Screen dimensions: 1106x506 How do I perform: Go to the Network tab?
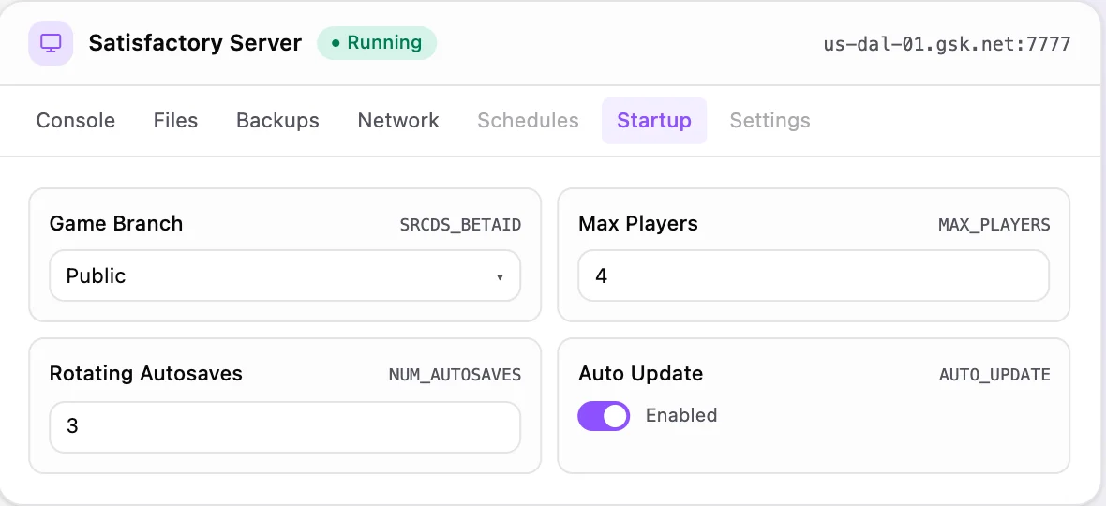398,121
